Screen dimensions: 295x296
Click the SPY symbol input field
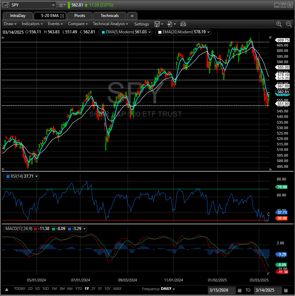[x=32, y=5]
